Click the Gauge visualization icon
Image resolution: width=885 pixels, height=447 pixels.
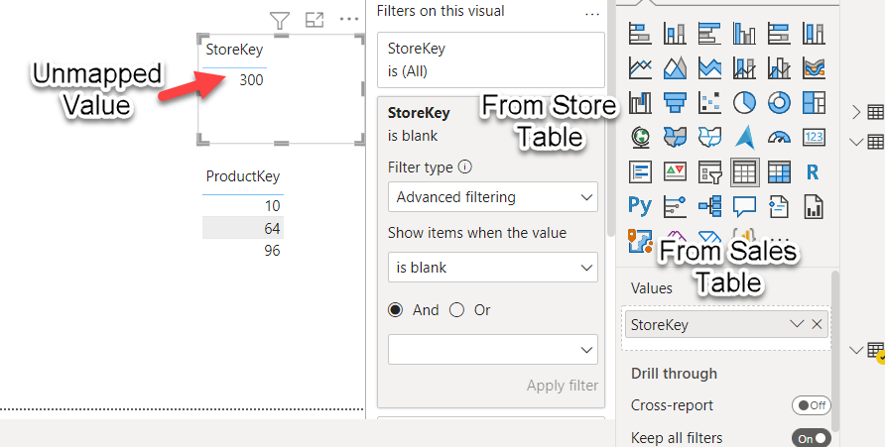click(779, 137)
